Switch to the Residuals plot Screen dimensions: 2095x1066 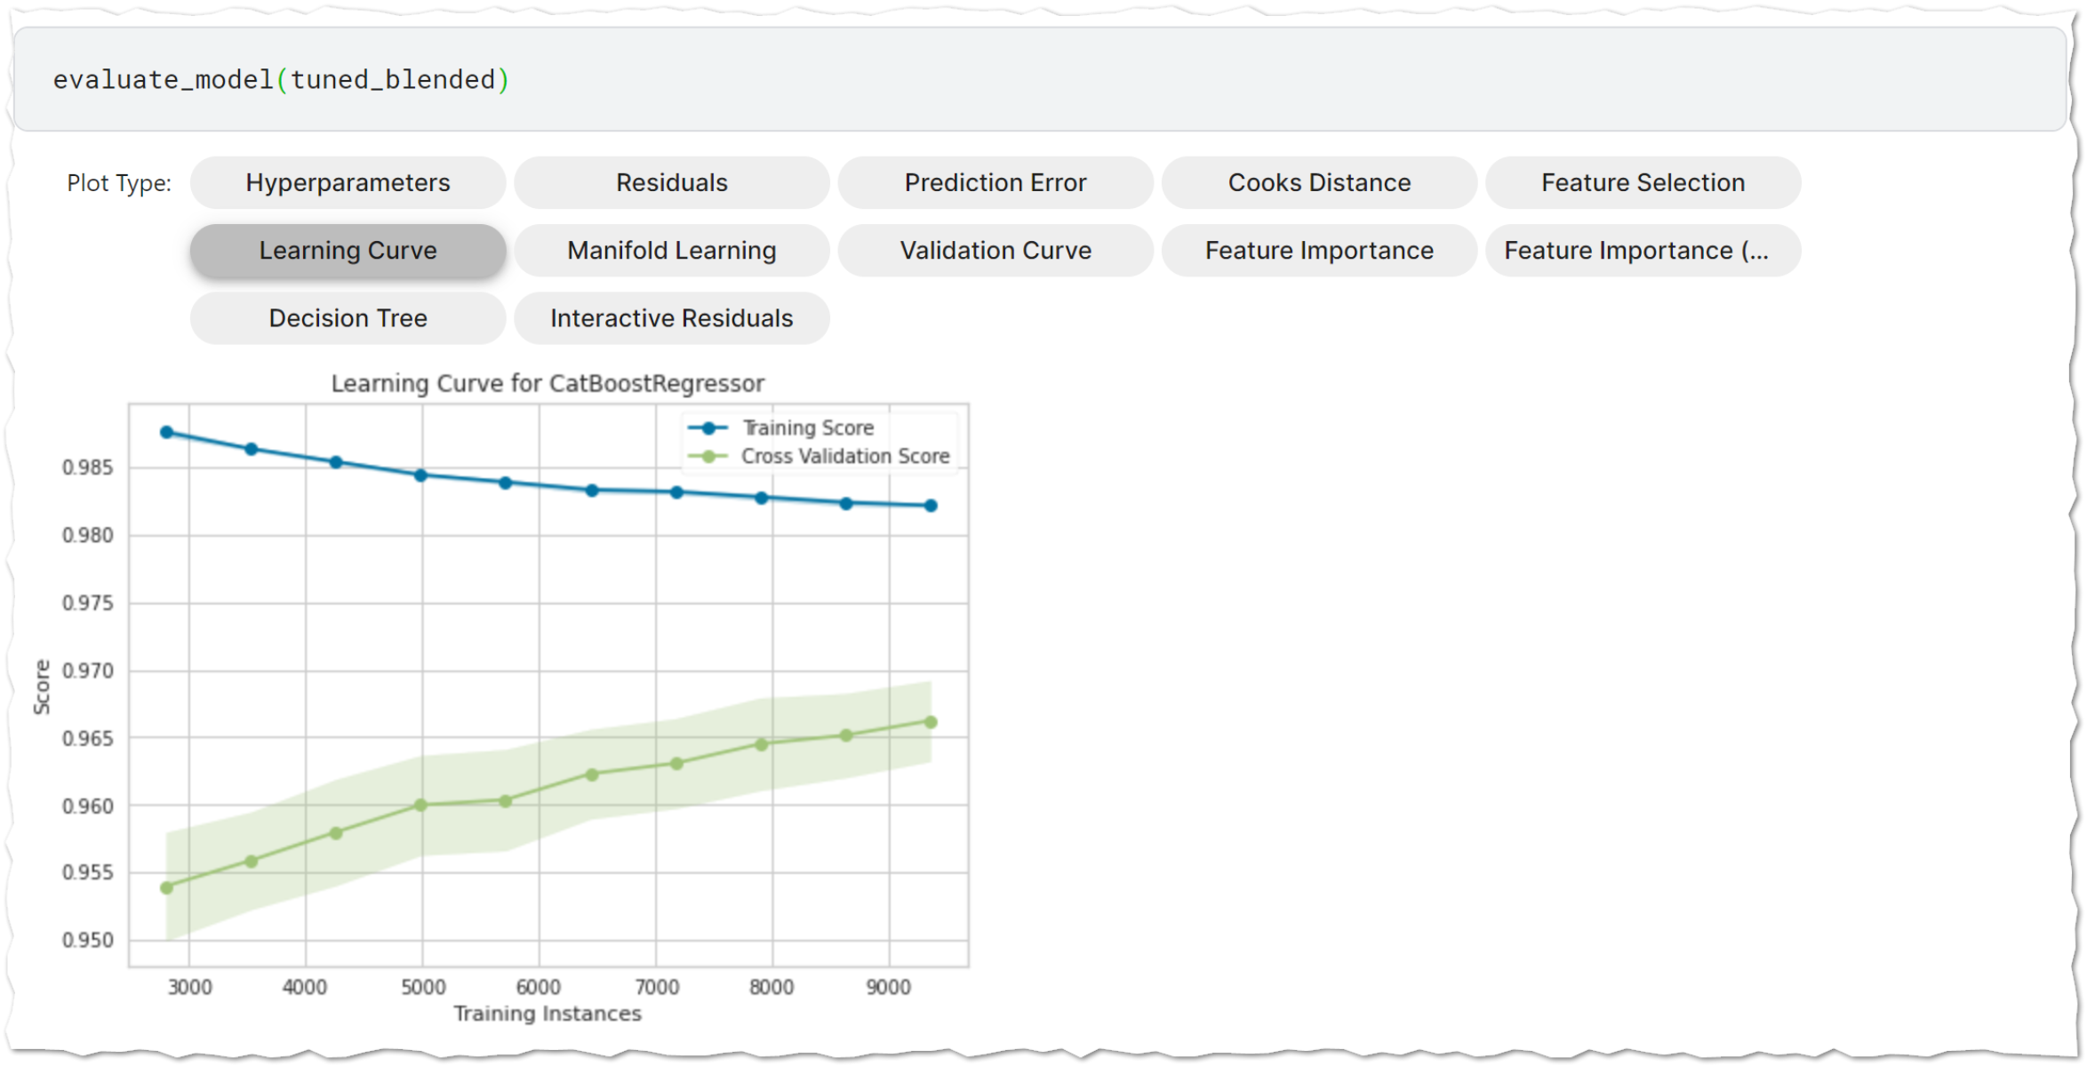tap(671, 182)
